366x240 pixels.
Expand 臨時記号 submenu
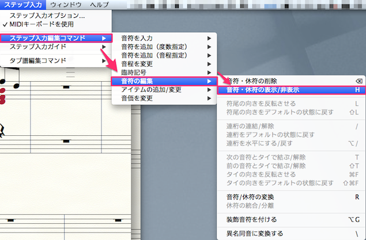pos(164,73)
